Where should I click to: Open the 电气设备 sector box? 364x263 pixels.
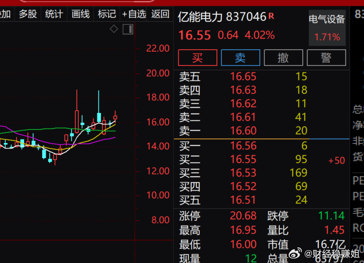327,28
